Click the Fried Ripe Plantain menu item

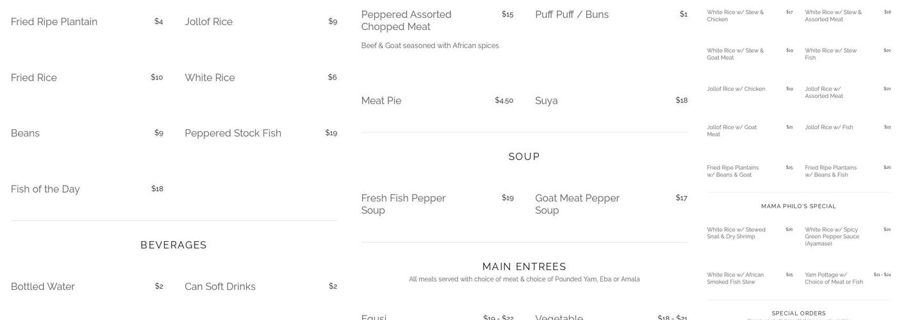coord(54,22)
